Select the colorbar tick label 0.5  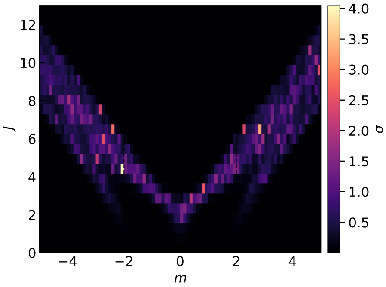358,223
